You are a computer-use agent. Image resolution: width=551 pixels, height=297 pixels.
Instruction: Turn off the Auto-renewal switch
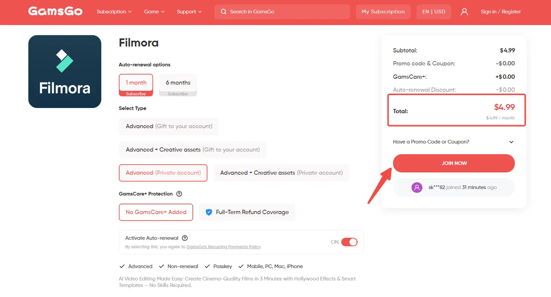point(349,242)
